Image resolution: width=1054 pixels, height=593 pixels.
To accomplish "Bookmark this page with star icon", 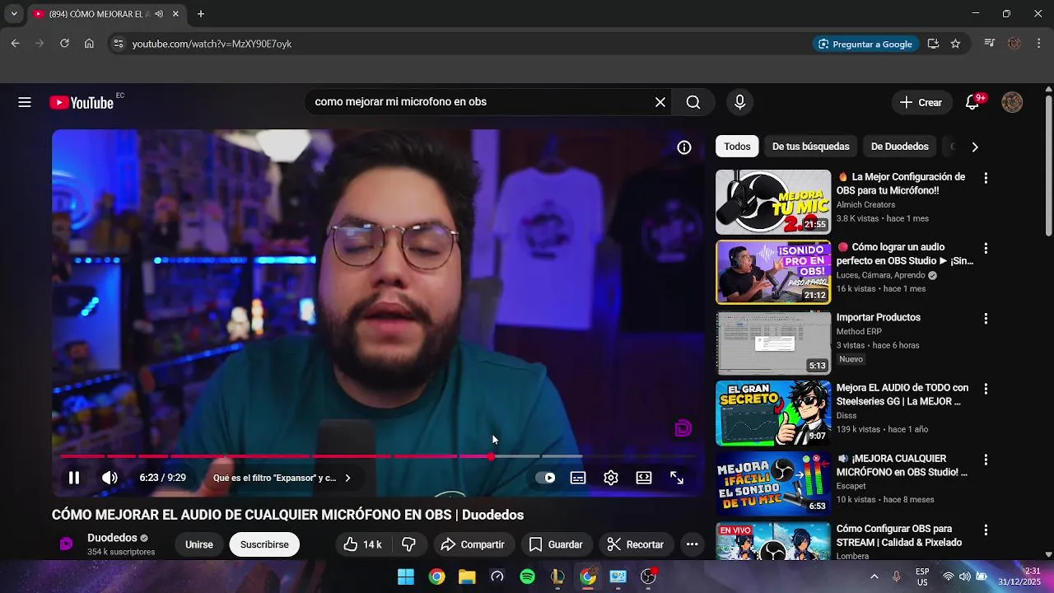I will click(x=955, y=44).
